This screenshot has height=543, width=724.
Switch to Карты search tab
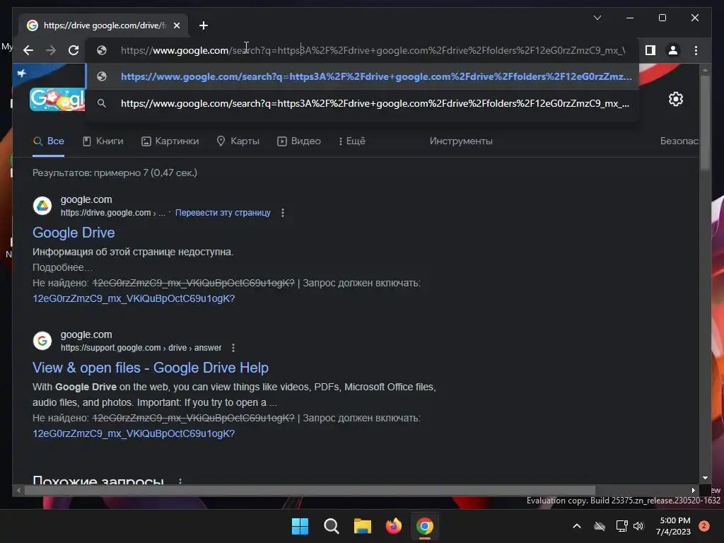238,141
